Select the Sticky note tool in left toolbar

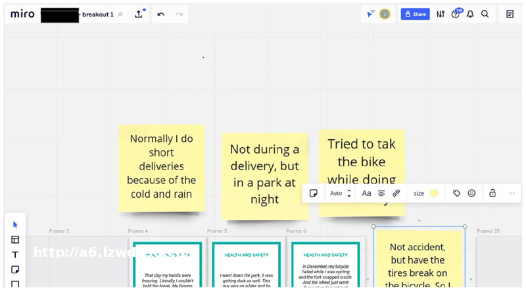[15, 270]
